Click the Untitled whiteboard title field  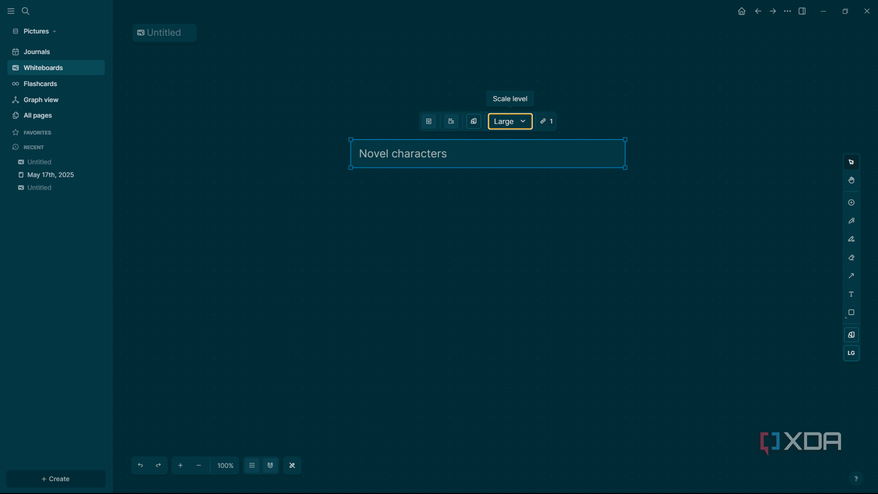pos(164,33)
